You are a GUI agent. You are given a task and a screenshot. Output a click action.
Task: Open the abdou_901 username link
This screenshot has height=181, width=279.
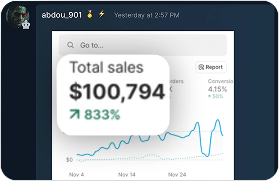click(62, 15)
